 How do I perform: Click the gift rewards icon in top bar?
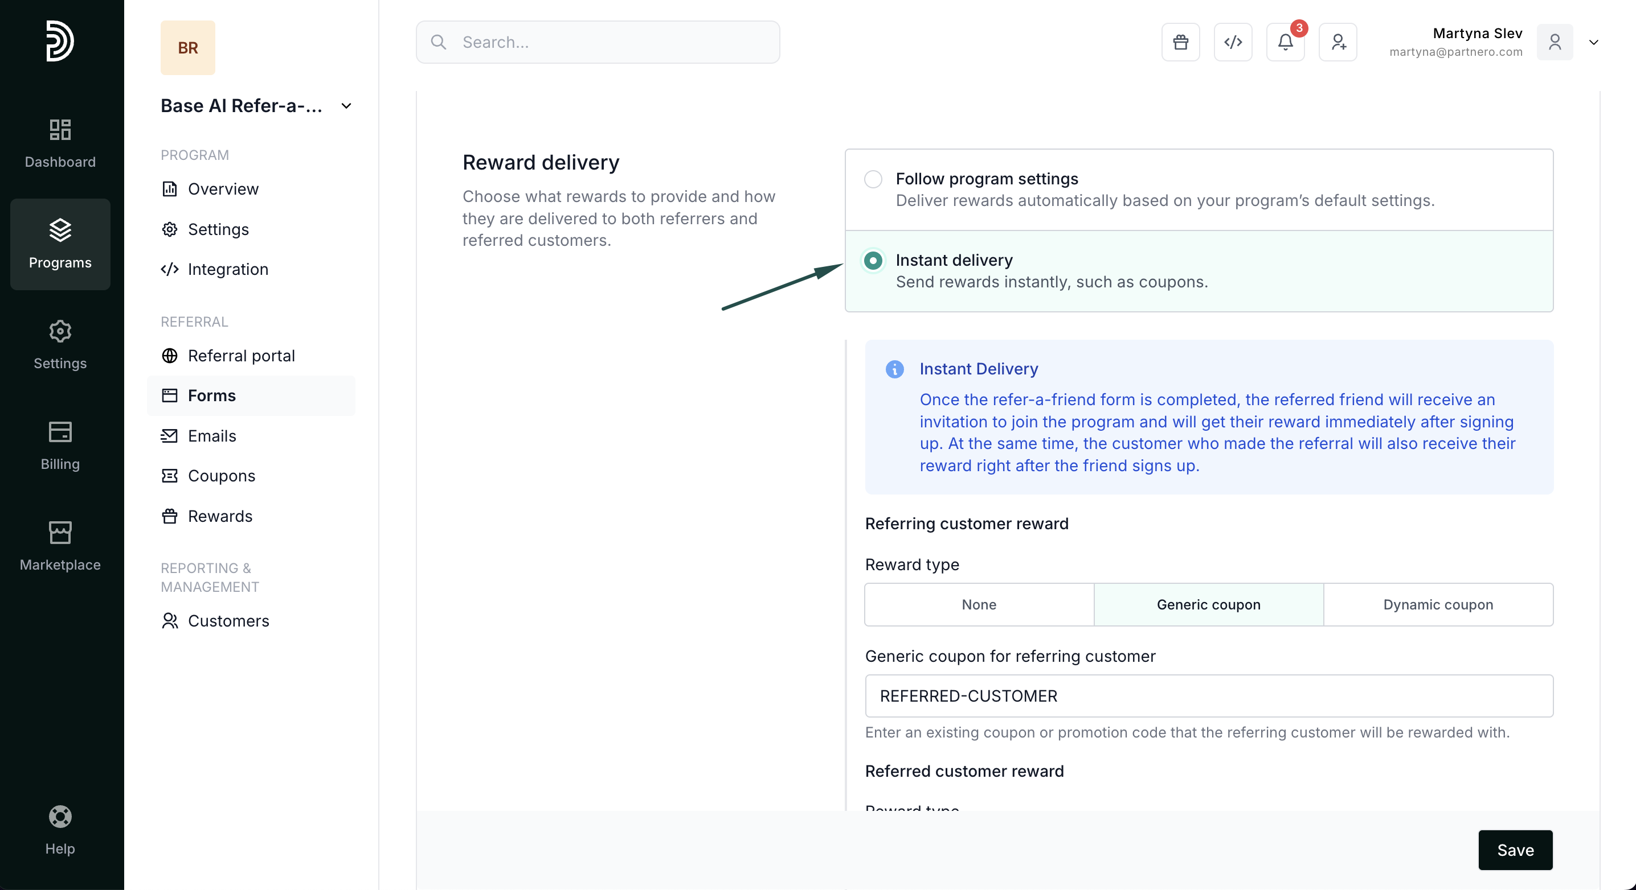1180,42
